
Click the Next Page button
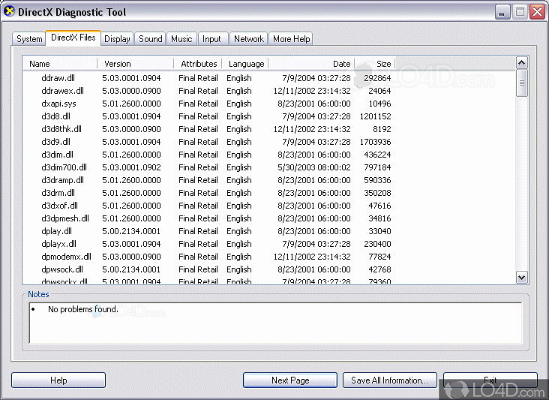pyautogui.click(x=290, y=380)
